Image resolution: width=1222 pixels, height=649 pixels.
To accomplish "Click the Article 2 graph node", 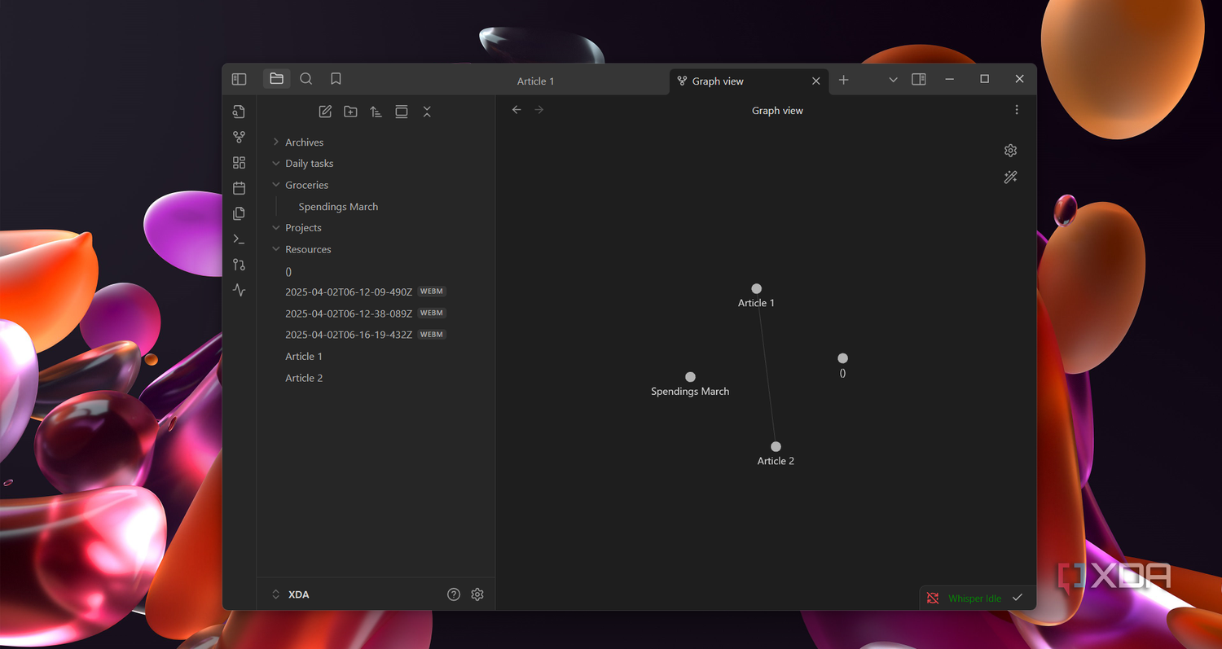I will (x=776, y=446).
